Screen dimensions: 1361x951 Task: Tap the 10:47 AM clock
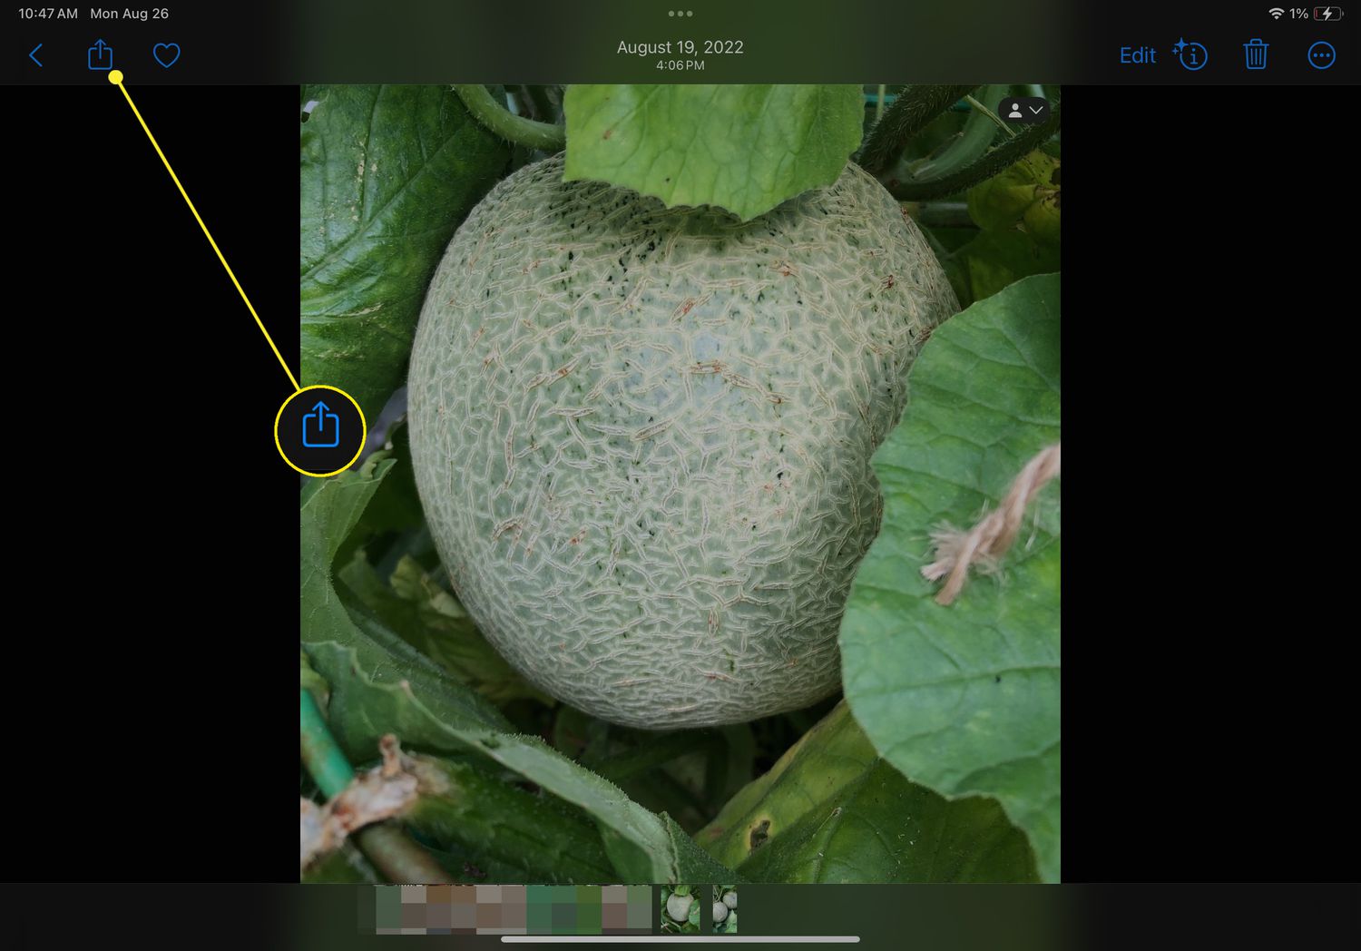[48, 14]
